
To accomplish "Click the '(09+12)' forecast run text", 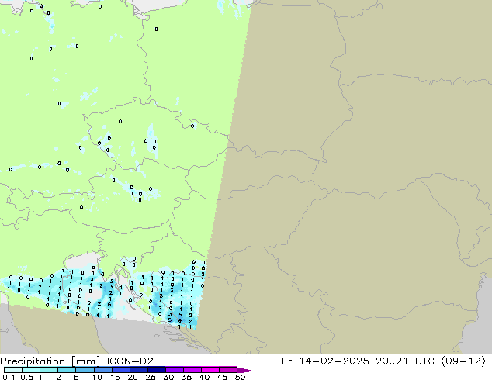I will (x=464, y=361).
